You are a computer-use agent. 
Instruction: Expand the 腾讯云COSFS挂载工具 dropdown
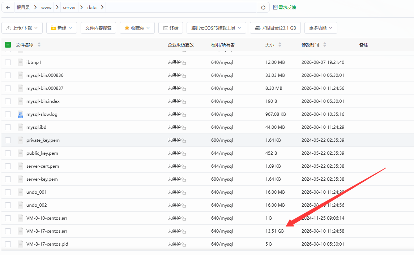[x=216, y=28]
